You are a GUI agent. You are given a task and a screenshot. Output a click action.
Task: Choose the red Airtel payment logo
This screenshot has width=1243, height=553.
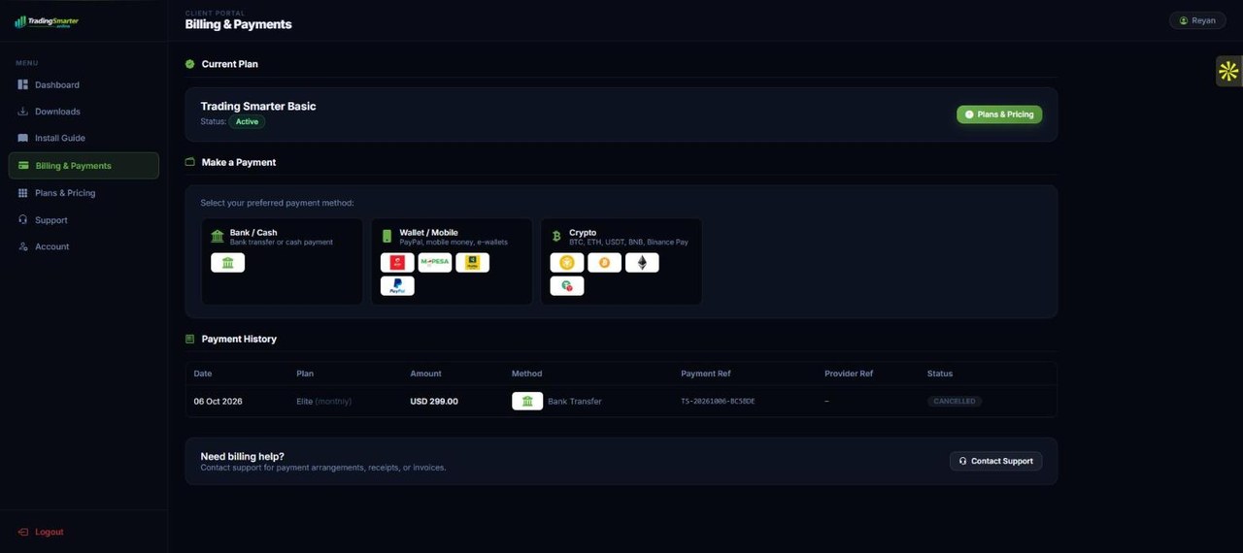397,263
